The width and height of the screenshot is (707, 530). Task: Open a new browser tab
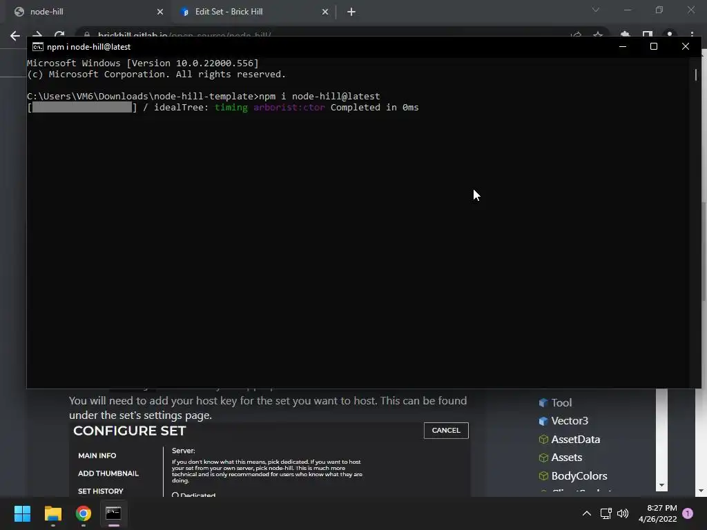[x=351, y=12]
